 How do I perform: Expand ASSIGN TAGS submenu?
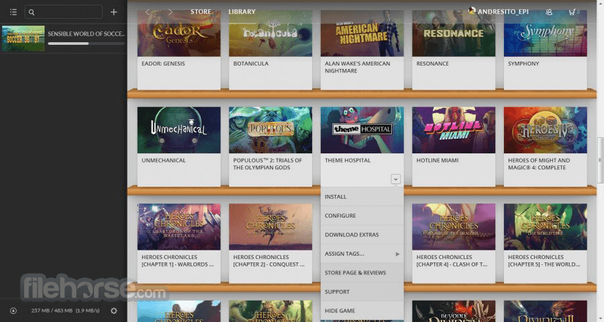tap(362, 254)
